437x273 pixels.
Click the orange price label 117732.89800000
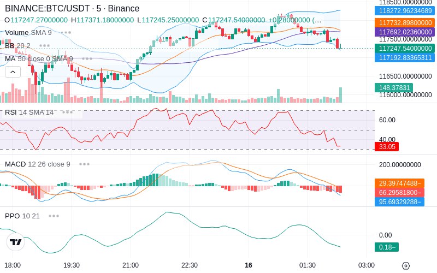point(405,22)
